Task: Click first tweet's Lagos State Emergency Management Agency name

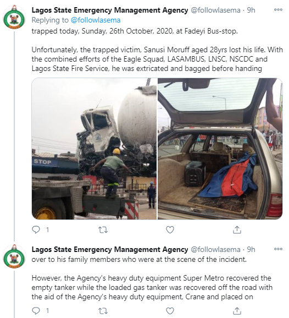Action: pos(110,10)
